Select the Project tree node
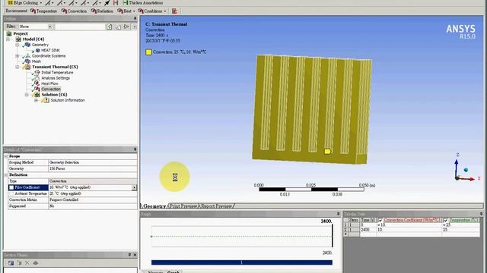 [x=21, y=33]
